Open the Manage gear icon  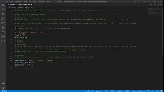coord(3,88)
